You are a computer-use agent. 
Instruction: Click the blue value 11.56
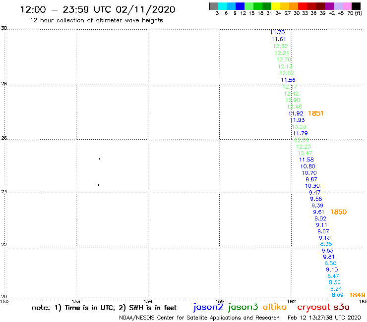(x=288, y=80)
